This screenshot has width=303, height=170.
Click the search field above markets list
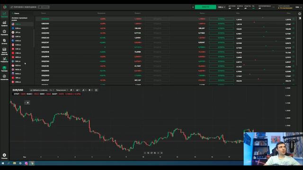point(22,13)
